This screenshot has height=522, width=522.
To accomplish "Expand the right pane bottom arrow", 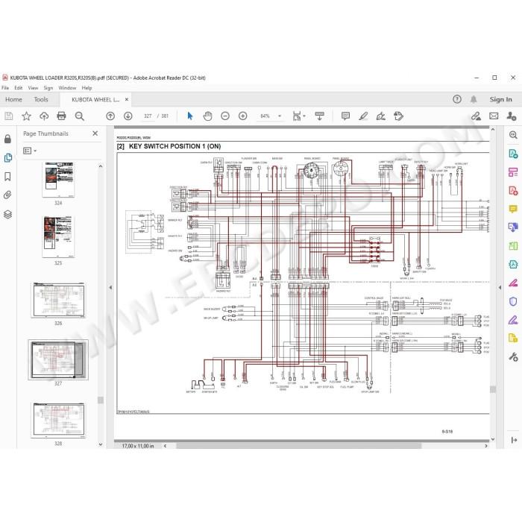I will click(x=513, y=440).
